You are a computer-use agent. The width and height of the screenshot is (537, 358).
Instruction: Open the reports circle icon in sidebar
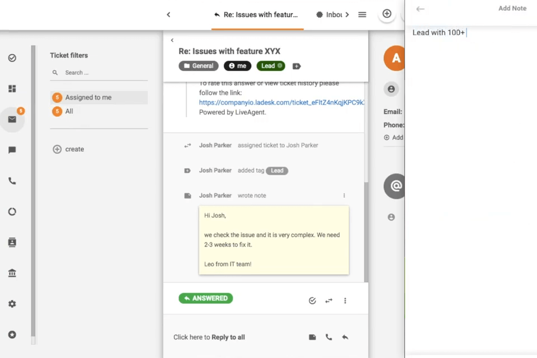[x=12, y=211]
